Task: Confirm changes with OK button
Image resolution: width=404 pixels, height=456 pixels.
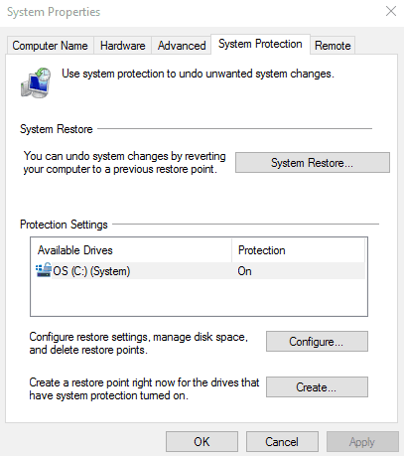Action: [x=202, y=442]
